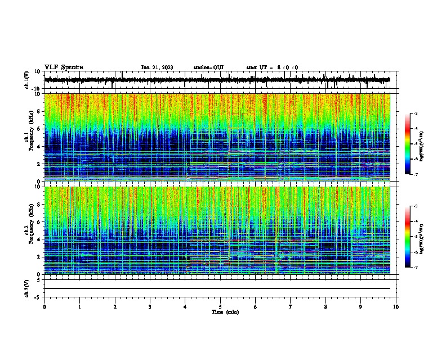Image resolution: width=446 pixels, height=344 pixels.
Task: Click the "6" kHz tick on ch.1 frequency axis
Action: [39, 129]
